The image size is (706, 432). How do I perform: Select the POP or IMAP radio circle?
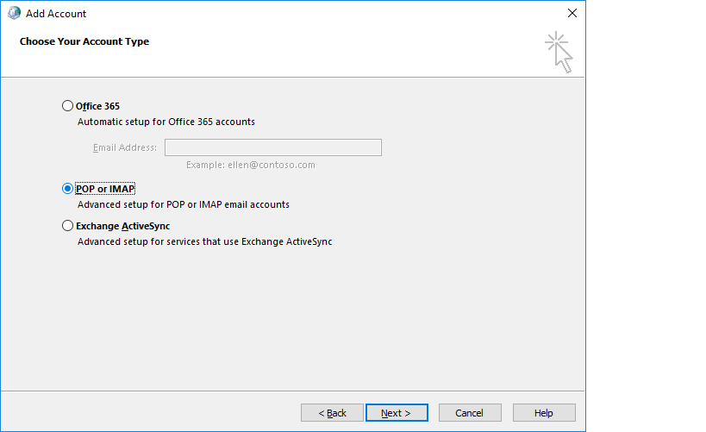coord(68,189)
